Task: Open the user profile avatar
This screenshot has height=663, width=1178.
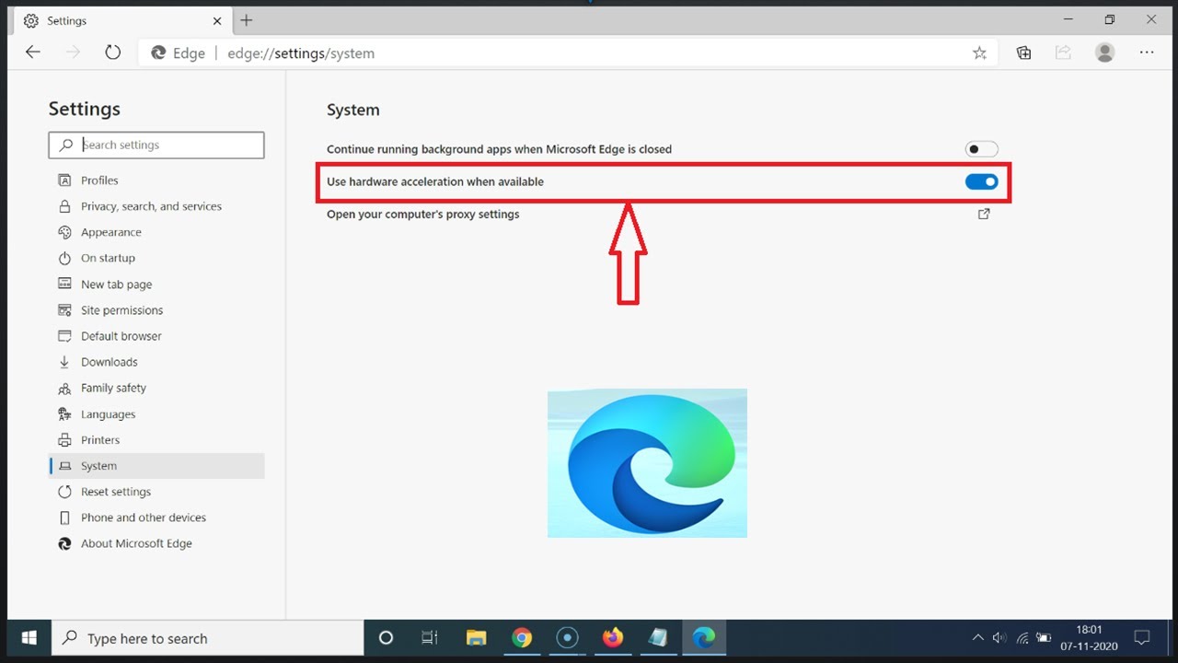Action: coord(1104,52)
